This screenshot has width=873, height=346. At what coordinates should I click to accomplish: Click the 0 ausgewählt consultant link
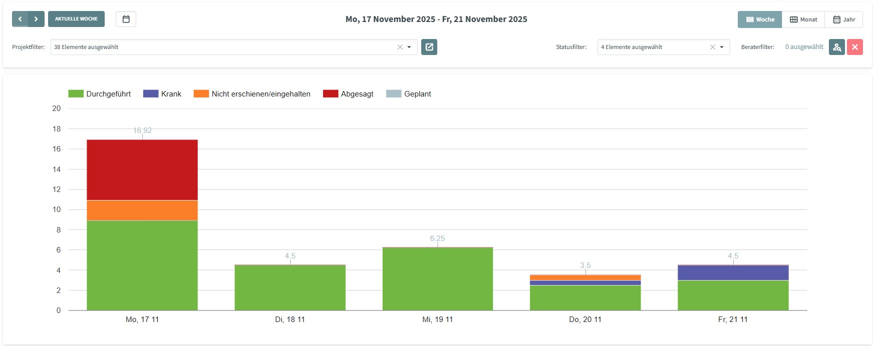pyautogui.click(x=804, y=47)
